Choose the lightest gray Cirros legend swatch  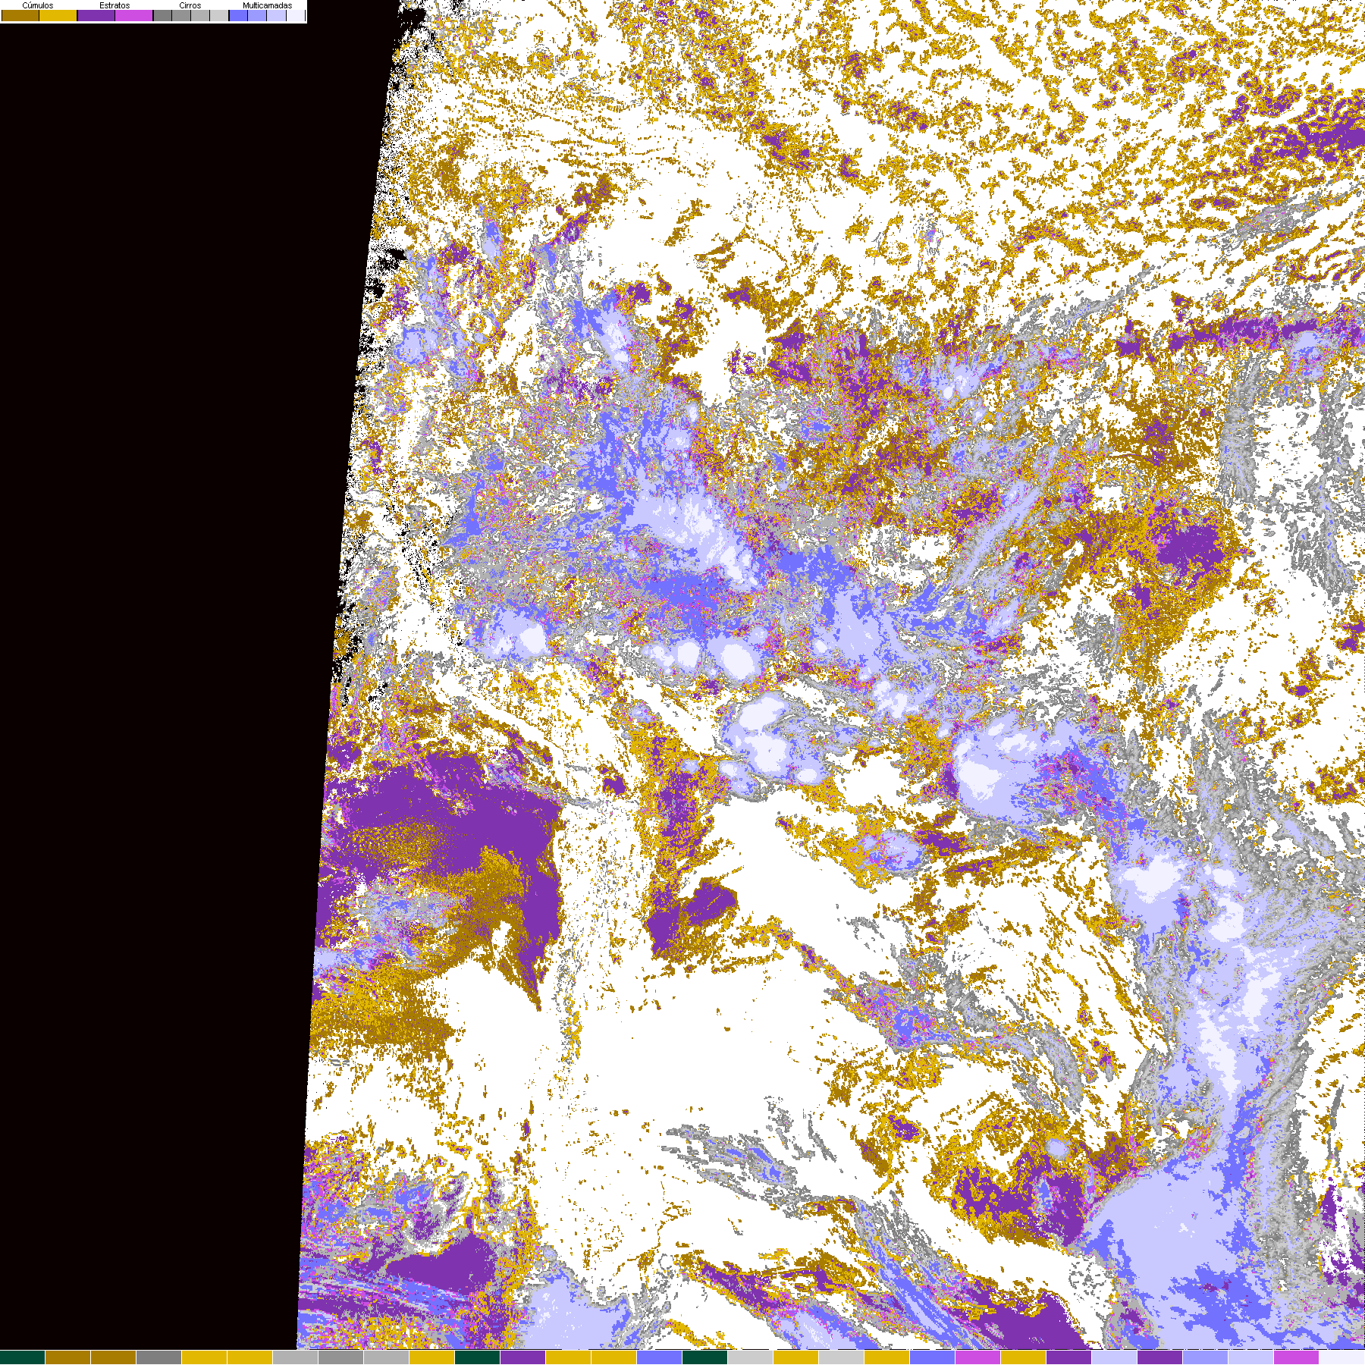tap(219, 15)
